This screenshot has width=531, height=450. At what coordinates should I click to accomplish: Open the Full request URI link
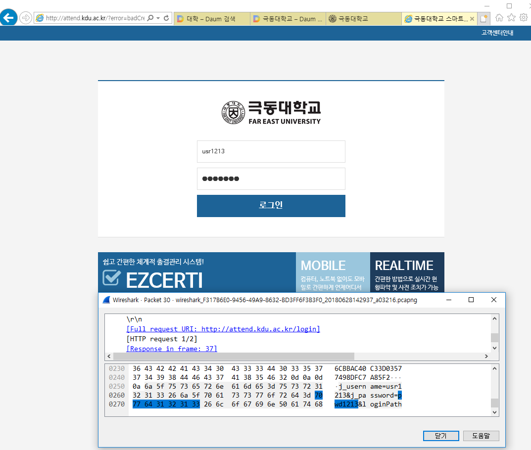223,329
